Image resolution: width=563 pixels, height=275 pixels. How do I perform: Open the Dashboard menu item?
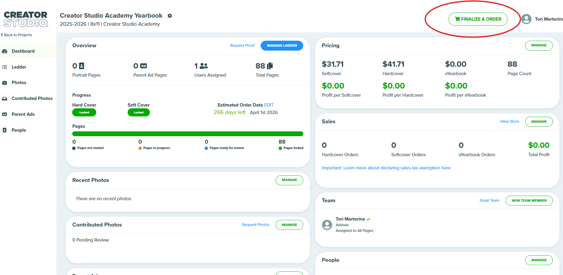[x=28, y=51]
